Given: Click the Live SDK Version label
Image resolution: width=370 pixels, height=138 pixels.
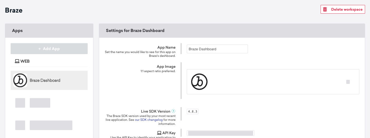Looking at the screenshot, I should 156,111.
